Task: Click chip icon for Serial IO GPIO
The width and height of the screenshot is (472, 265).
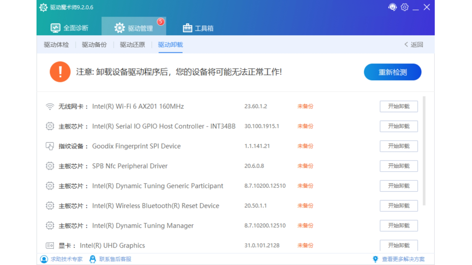Action: coord(50,126)
